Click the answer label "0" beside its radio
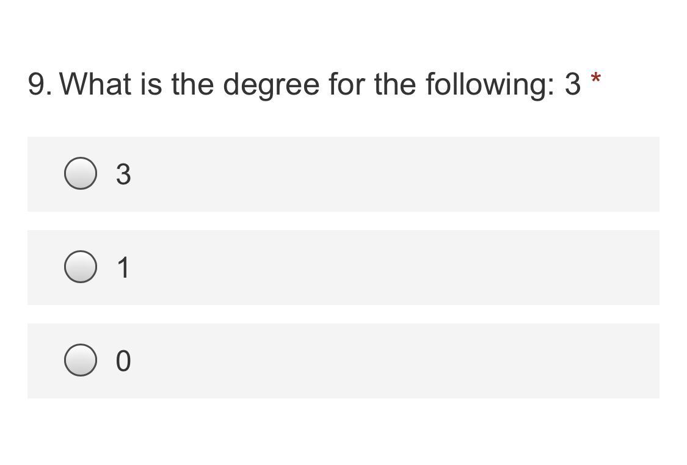This screenshot has height=465, width=687. (x=123, y=361)
